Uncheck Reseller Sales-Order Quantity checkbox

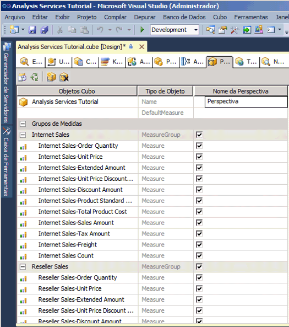[x=199, y=277]
